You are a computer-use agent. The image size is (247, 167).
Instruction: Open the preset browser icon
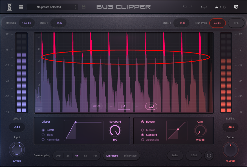(x=21, y=7)
